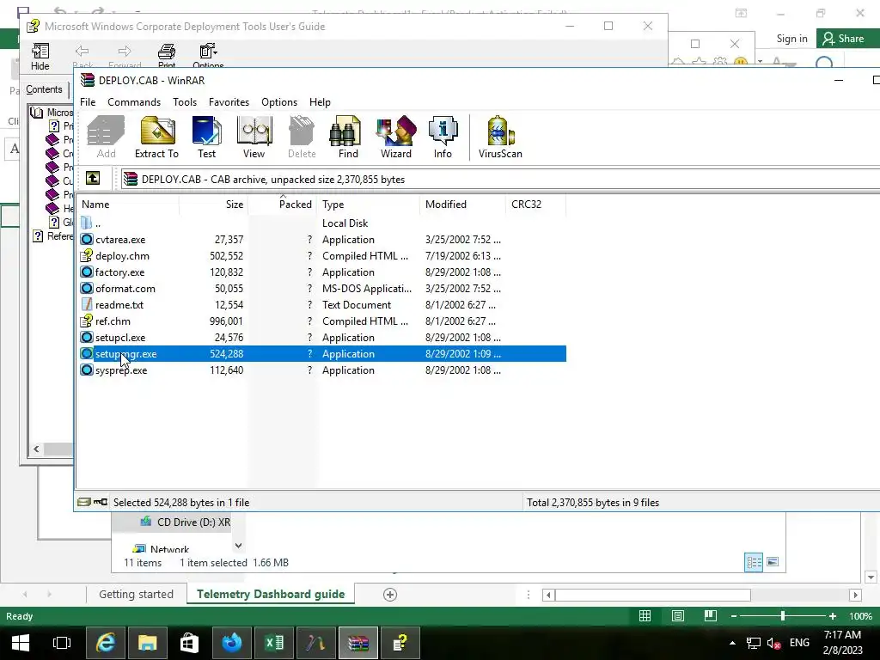Click the muted volume tray icon

point(774,643)
